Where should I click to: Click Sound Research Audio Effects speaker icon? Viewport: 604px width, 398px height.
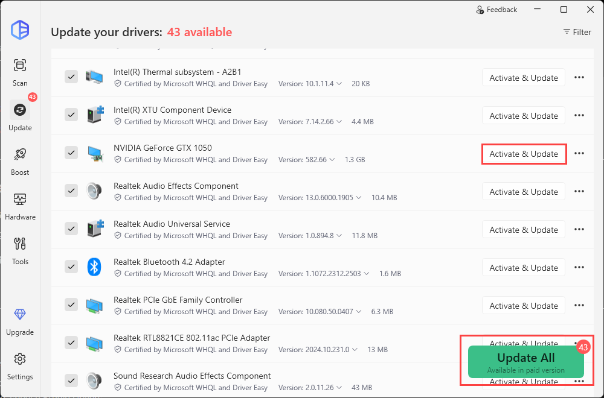(x=94, y=381)
